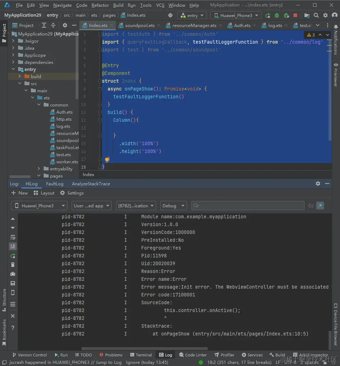Open Log panel settings gear icon
Viewport: 340px width, 366px height.
(318, 184)
